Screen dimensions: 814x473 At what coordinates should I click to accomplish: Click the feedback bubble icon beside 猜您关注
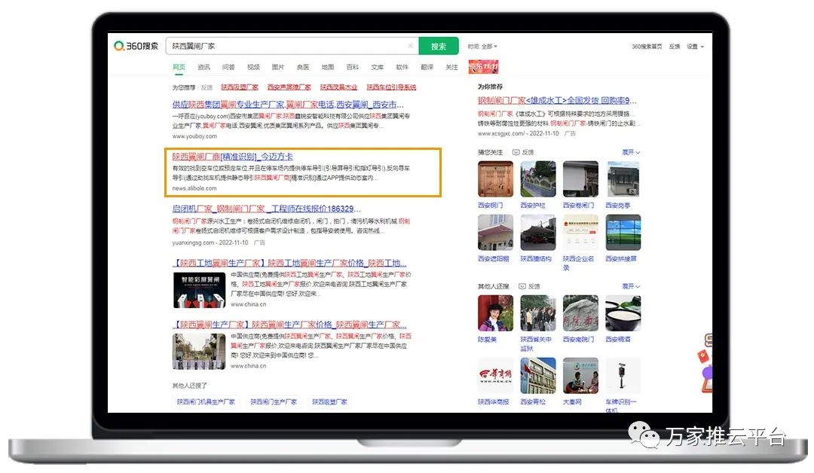(x=516, y=151)
